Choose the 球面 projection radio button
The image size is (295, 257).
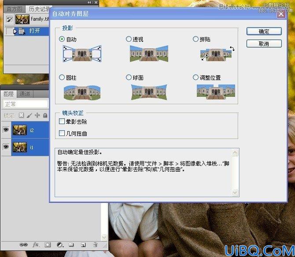129,77
